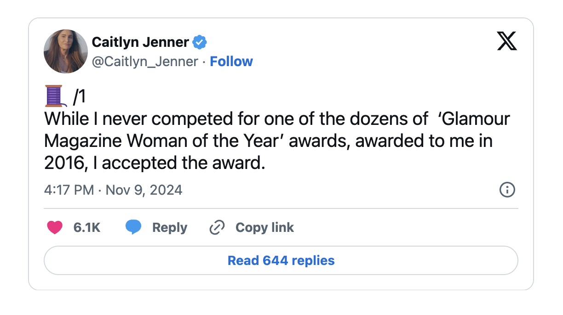Click the 6.1K likes count

pyautogui.click(x=87, y=227)
